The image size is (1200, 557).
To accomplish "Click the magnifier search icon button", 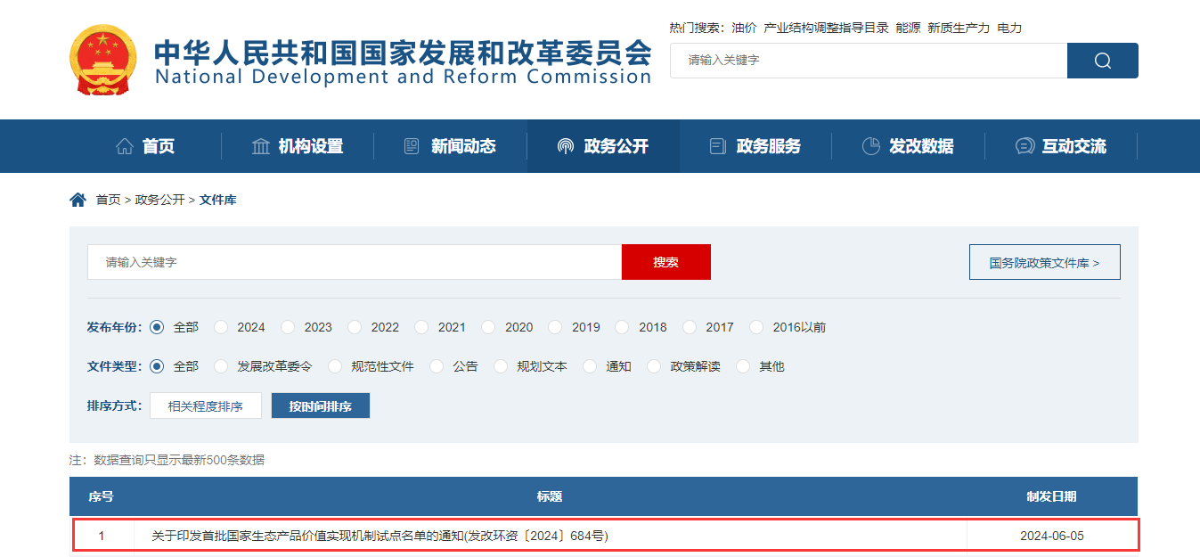I will pyautogui.click(x=1102, y=61).
